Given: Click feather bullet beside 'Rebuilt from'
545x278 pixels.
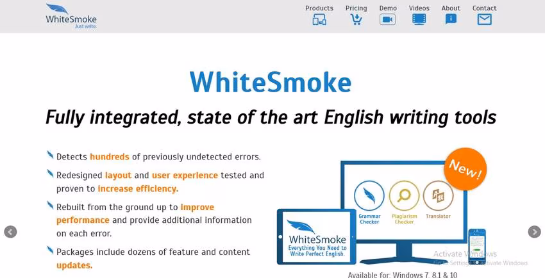Looking at the screenshot, I should (x=50, y=205).
